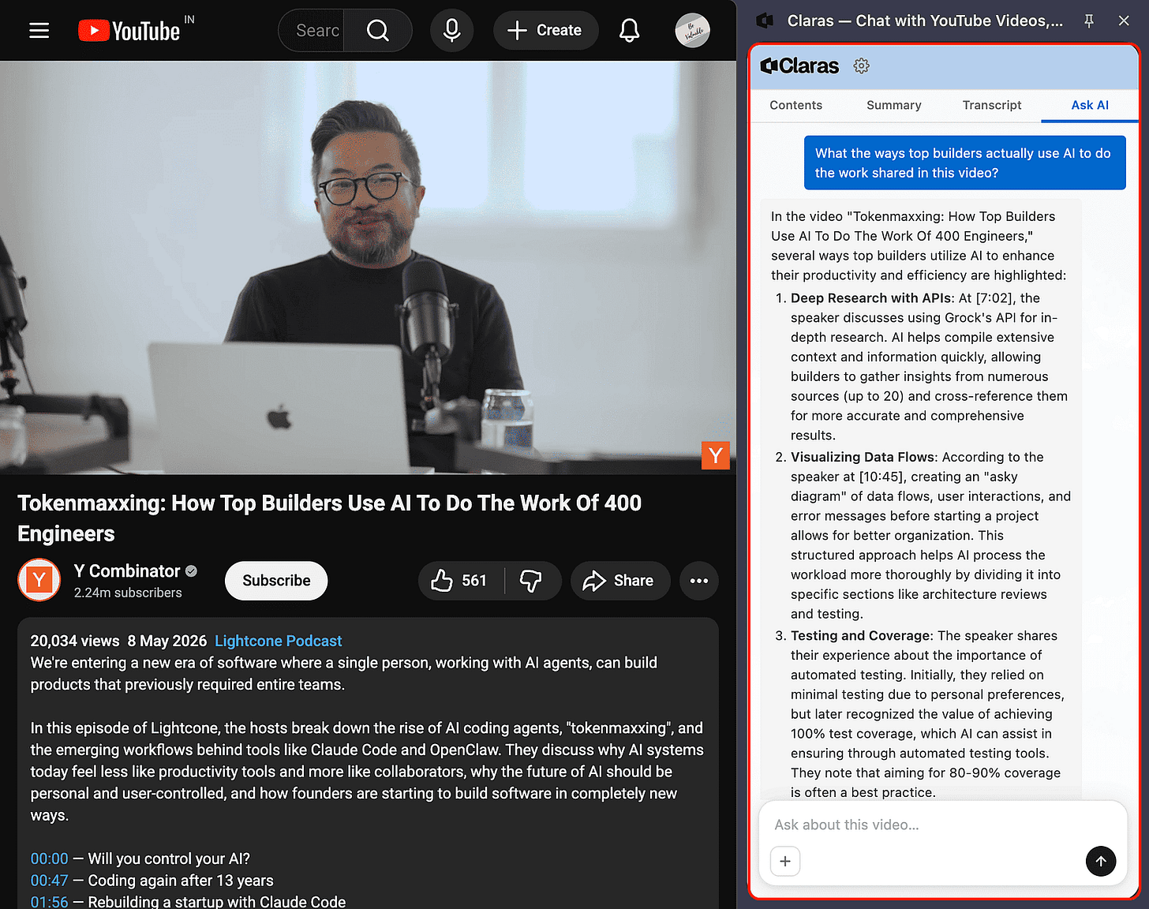
Task: Open Y Combinator channel avatar
Action: [39, 580]
